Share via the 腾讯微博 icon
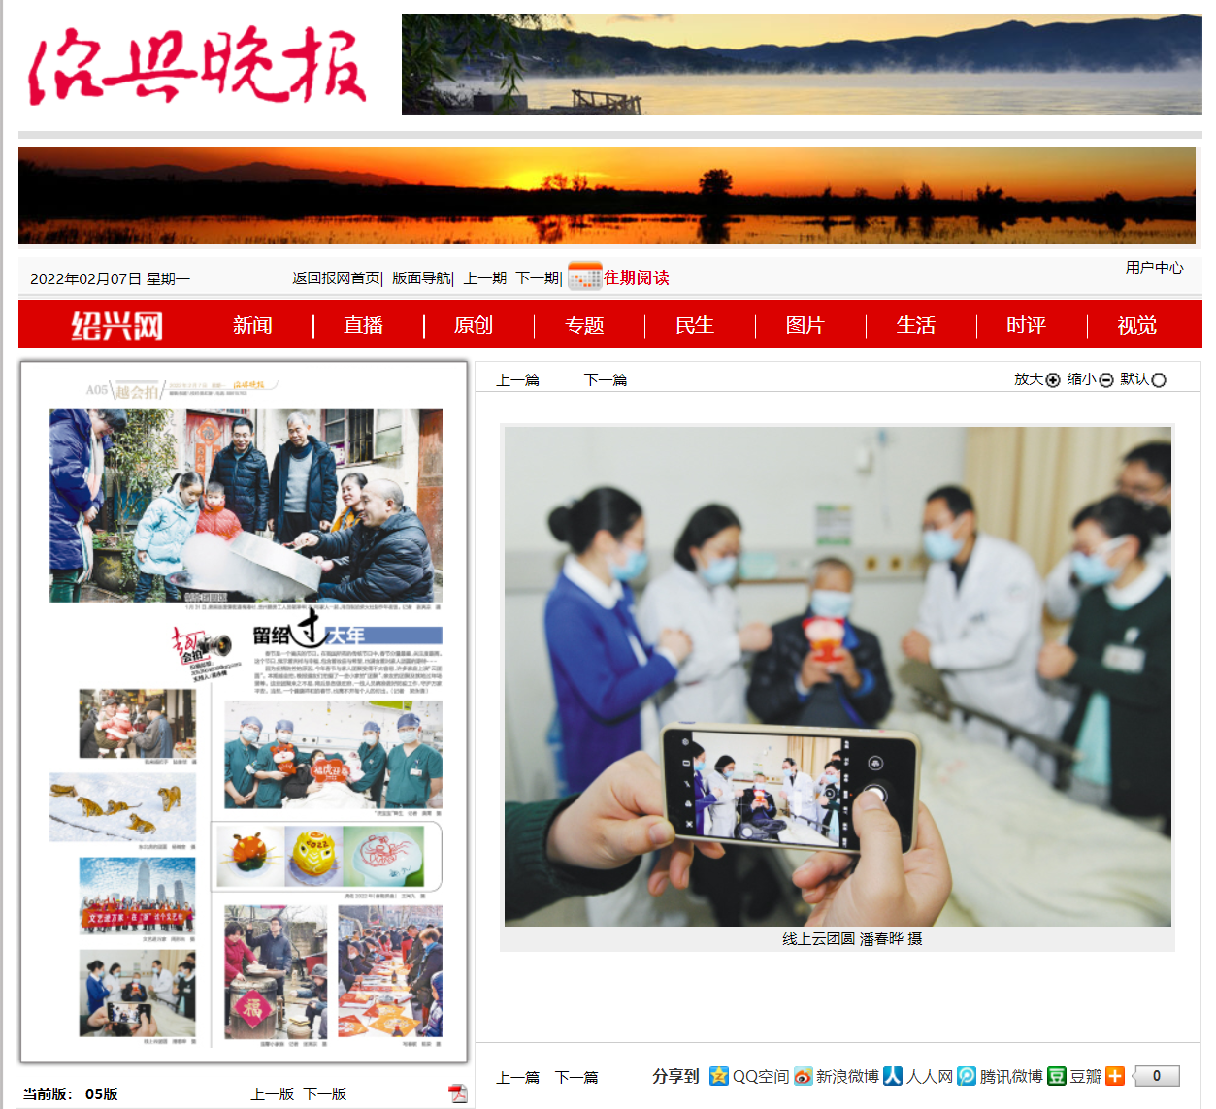This screenshot has height=1109, width=1216. pos(967,1076)
